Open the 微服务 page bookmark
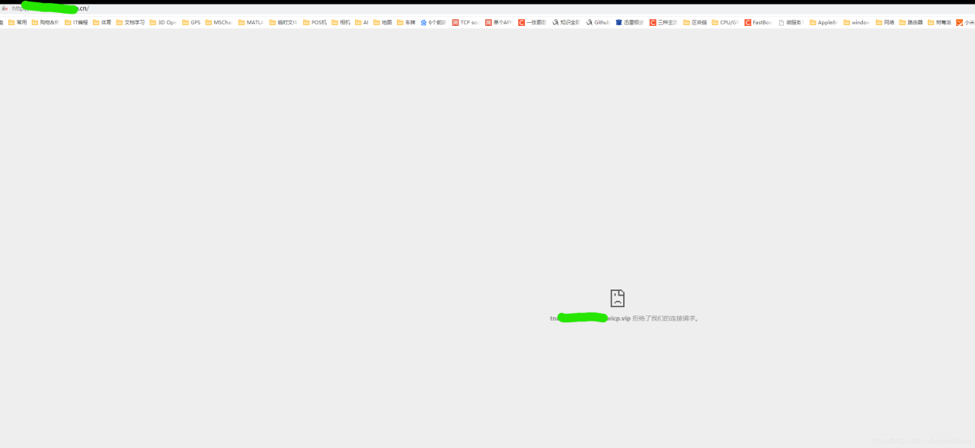 pos(791,23)
